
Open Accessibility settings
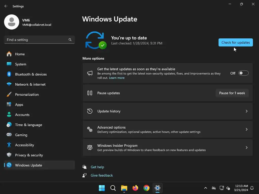[x=39, y=145]
